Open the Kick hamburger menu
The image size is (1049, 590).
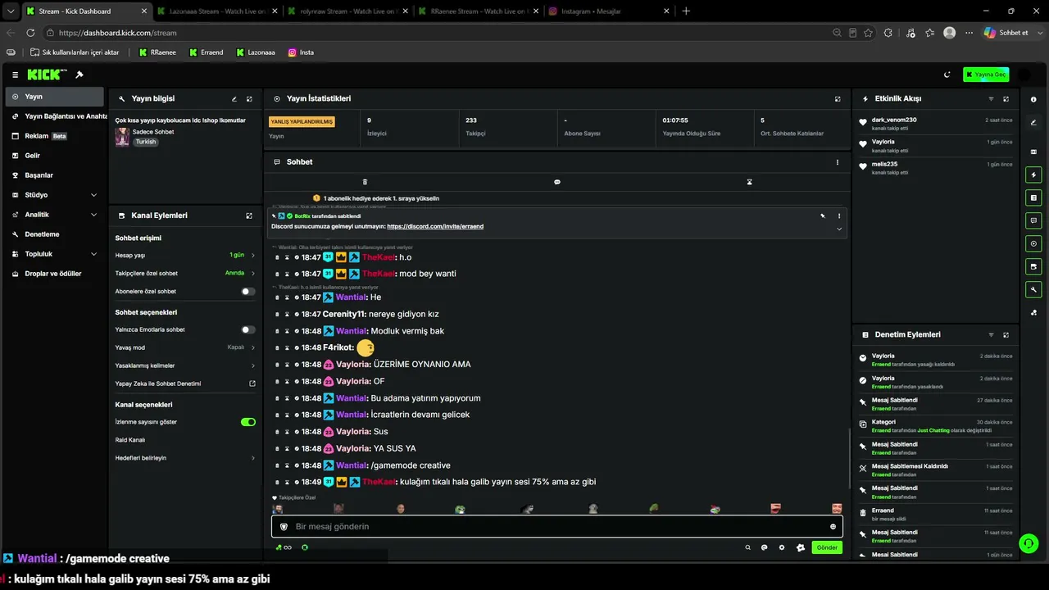point(15,75)
